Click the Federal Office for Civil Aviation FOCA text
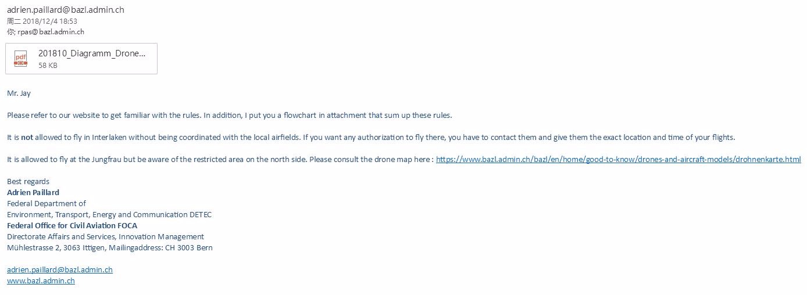Screen dimensions: 807x295 [x=72, y=225]
